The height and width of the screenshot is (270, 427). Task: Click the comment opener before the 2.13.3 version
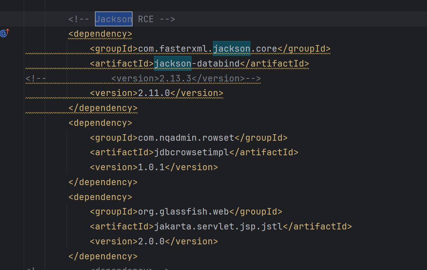[36, 78]
